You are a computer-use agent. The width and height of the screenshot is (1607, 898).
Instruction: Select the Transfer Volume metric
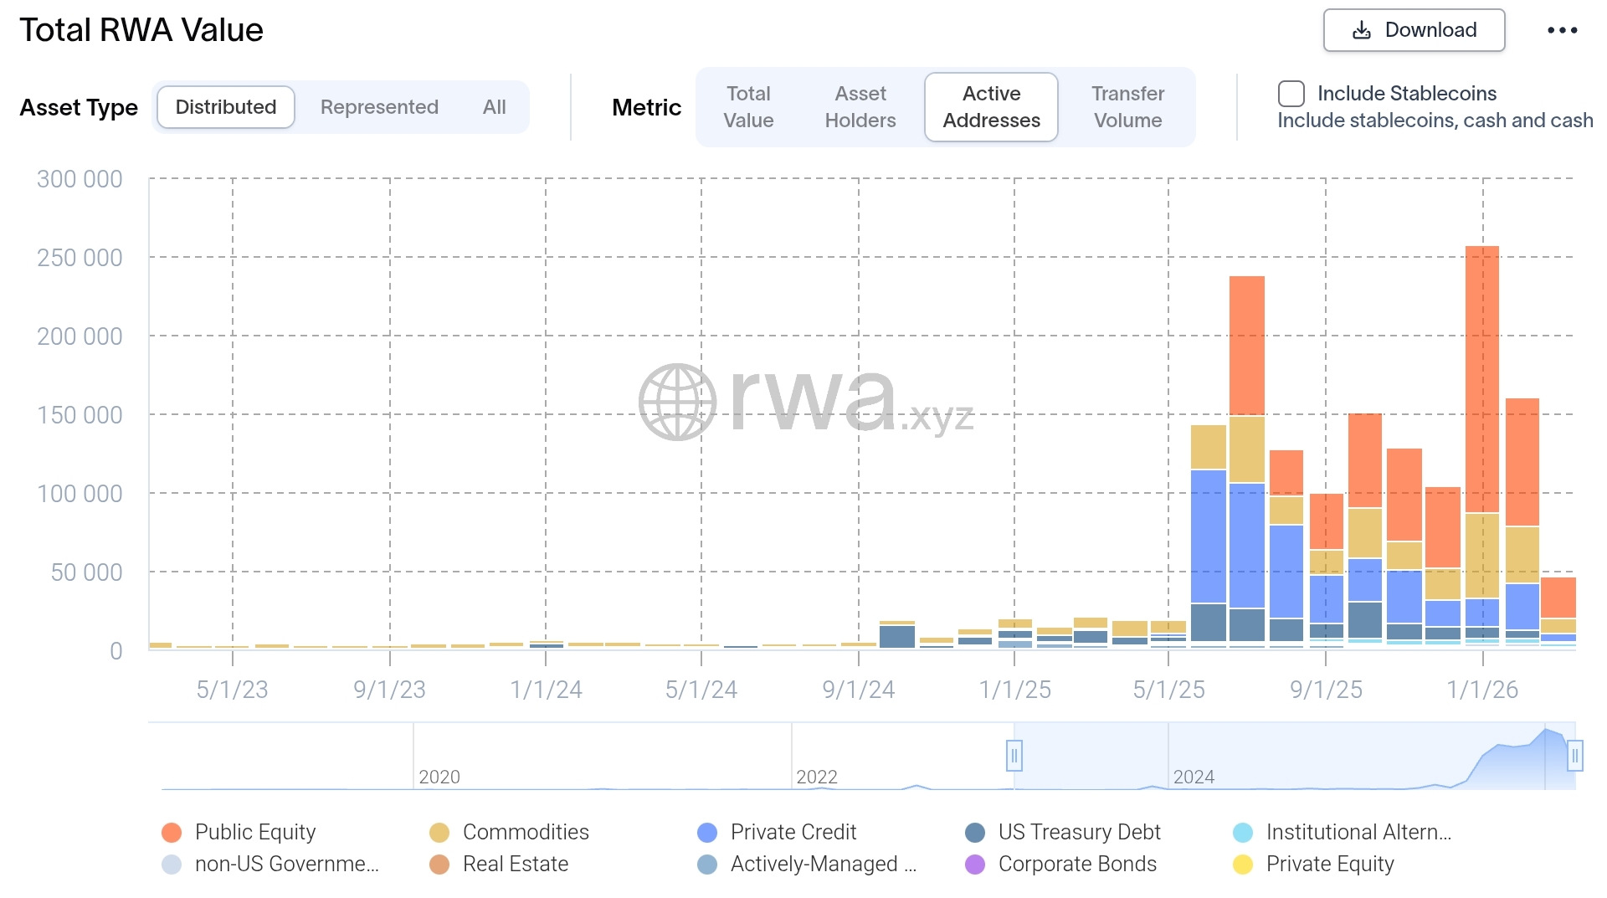1127,107
